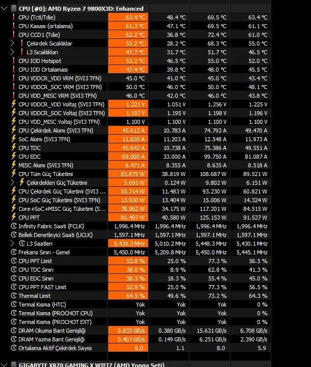Click the chip icon of GIGABYTE X870 header

pos(14,364)
